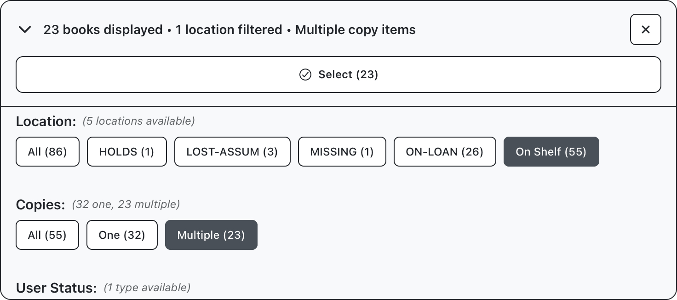Click the "1 location filtered" summary text
The height and width of the screenshot is (300, 677).
(x=229, y=30)
